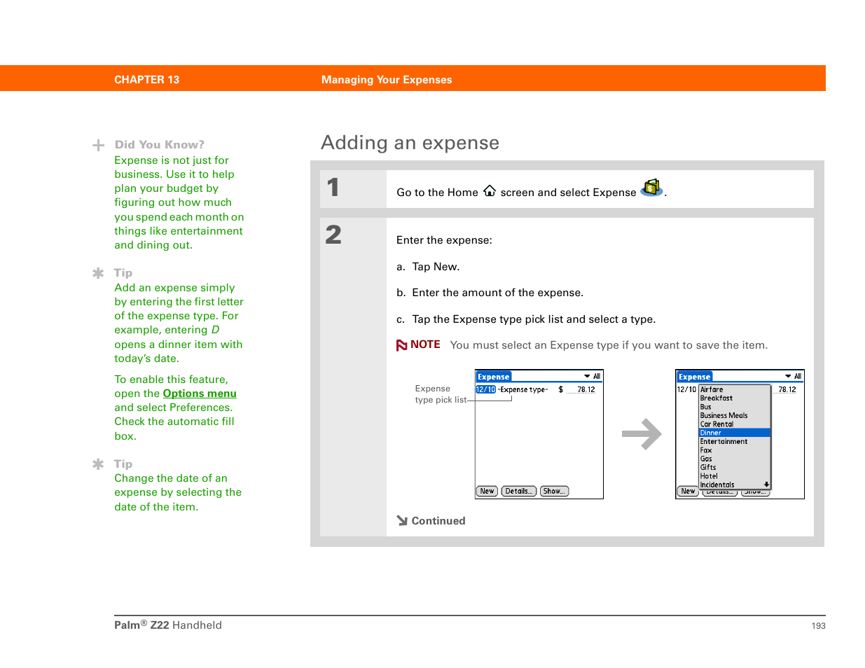Select Fax from the expense type list

735,450
